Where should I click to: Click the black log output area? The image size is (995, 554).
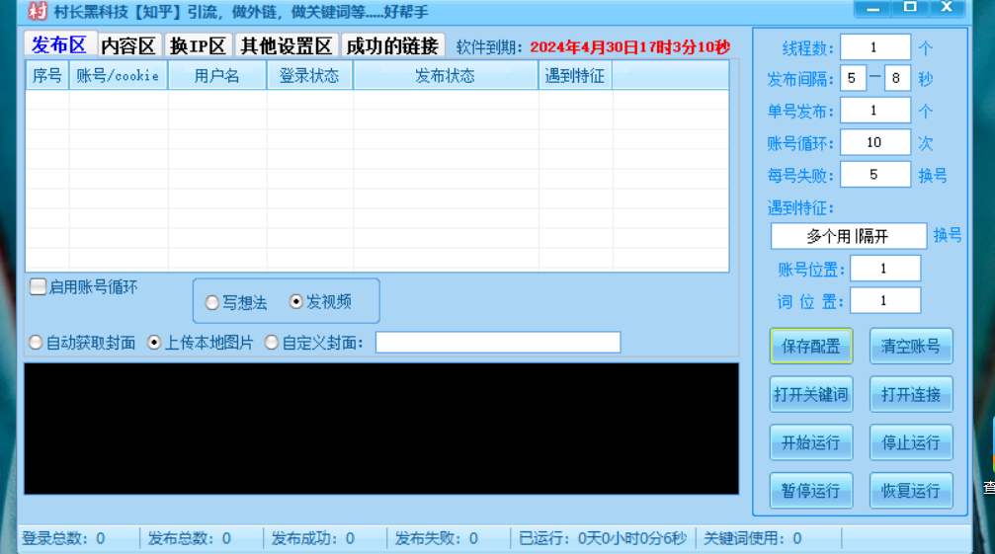pos(381,429)
